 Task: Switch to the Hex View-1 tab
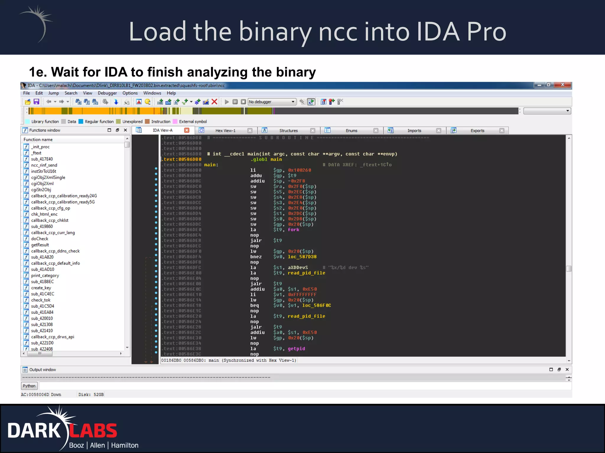pyautogui.click(x=225, y=131)
